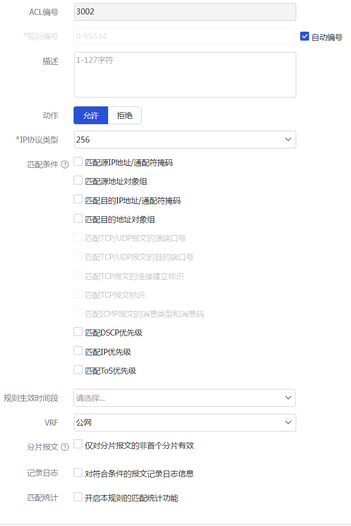Uncheck the 自动编号 checkbox
The width and height of the screenshot is (351, 526).
[305, 37]
